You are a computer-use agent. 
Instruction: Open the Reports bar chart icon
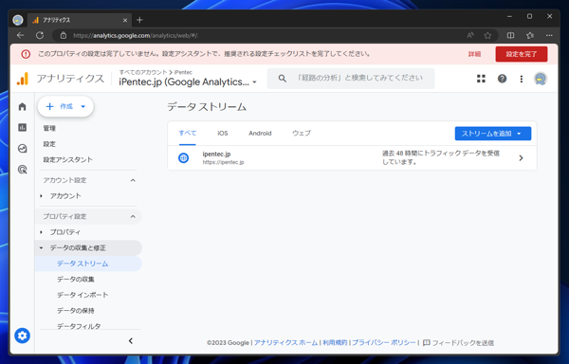[x=22, y=127]
